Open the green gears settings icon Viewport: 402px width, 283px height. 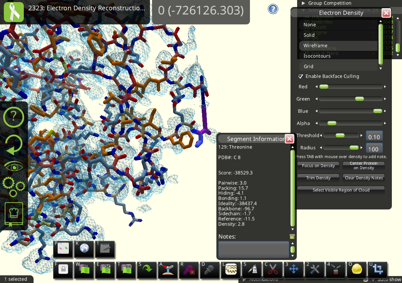[13, 186]
